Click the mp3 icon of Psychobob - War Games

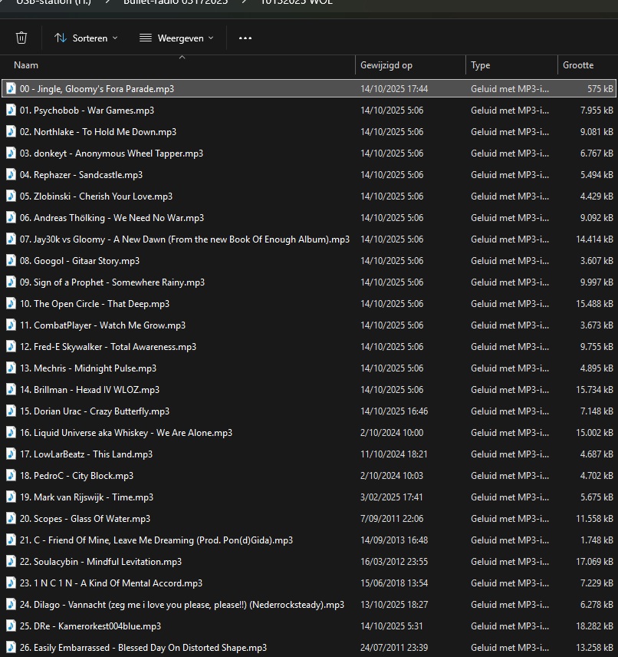[x=11, y=111]
